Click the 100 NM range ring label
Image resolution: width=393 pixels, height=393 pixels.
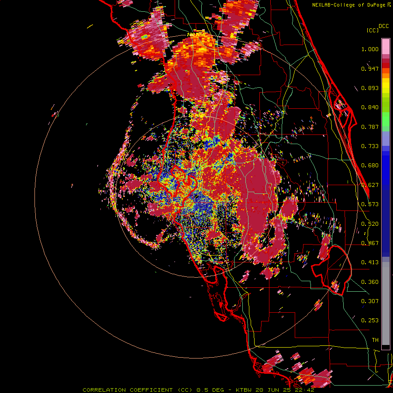(196, 34)
